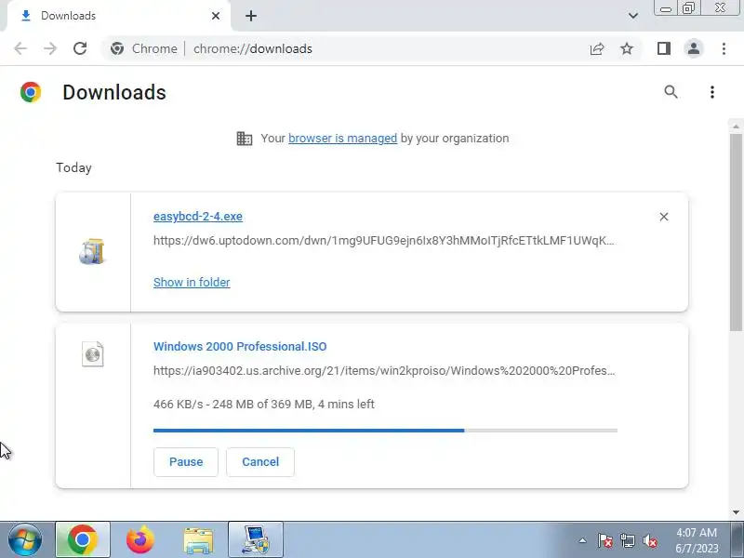Open the browser is managed link

click(x=342, y=138)
